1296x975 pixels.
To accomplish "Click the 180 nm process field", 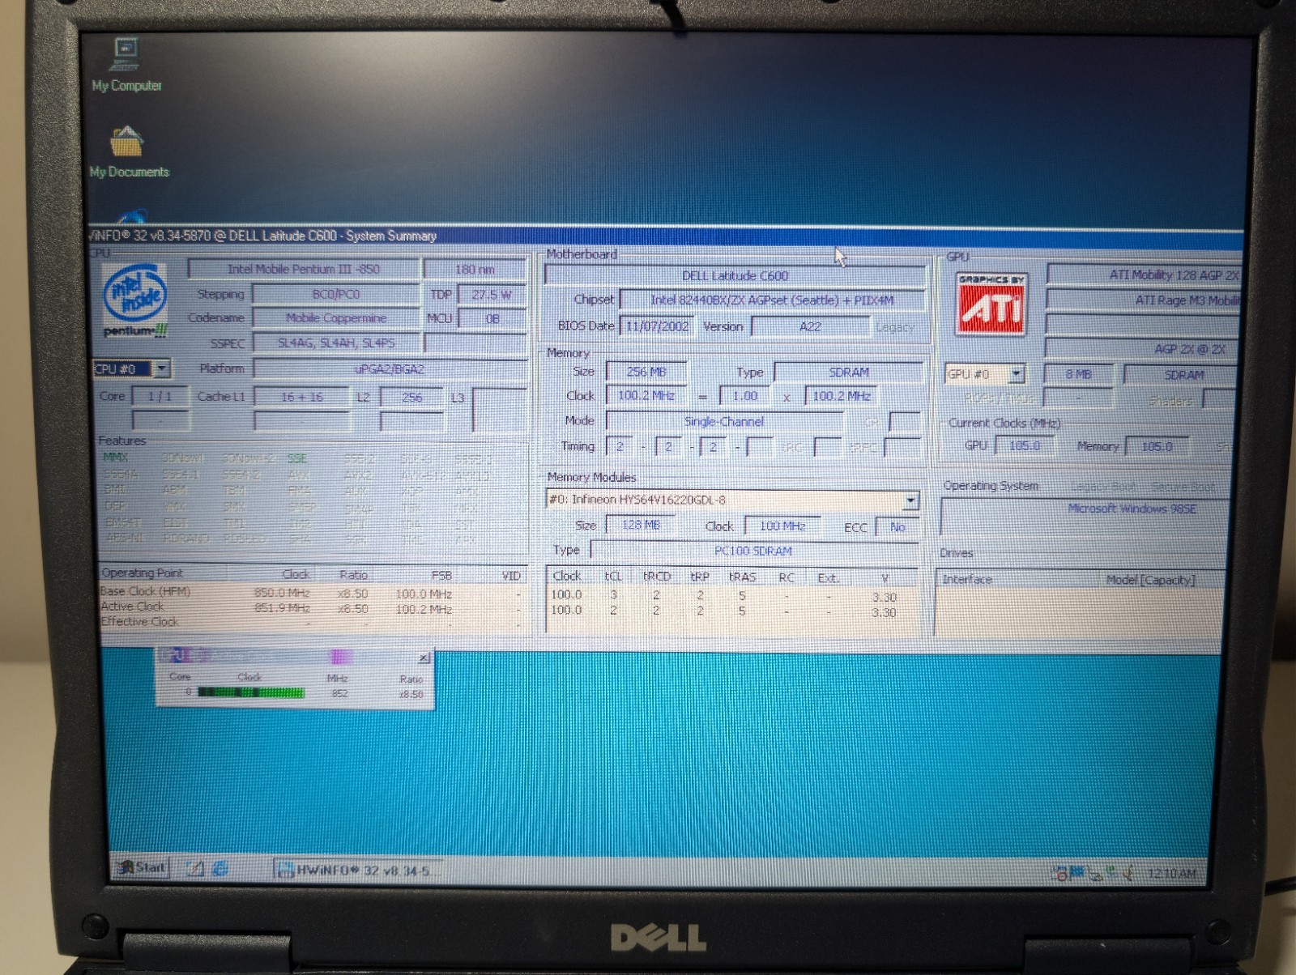I will pyautogui.click(x=475, y=270).
